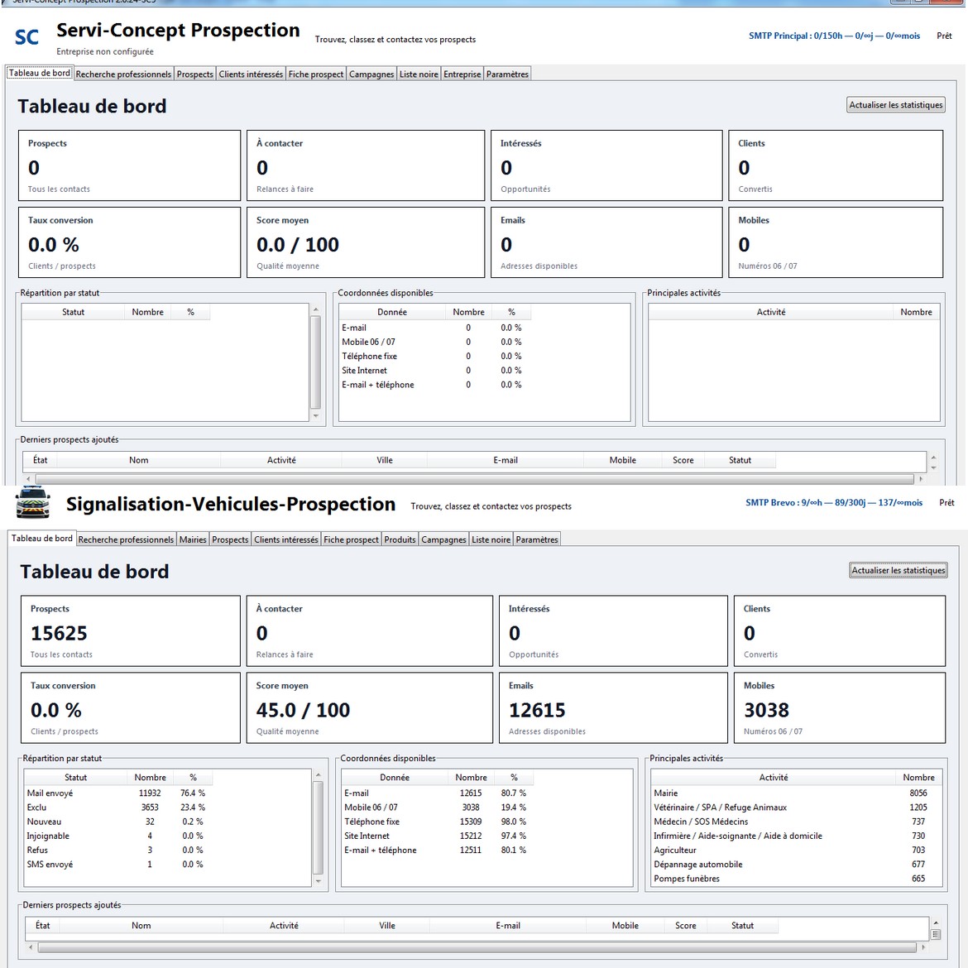Viewport: 968px width, 968px height.
Task: Open Prospects tab in Signalisation-Vehicules window
Action: (230, 539)
